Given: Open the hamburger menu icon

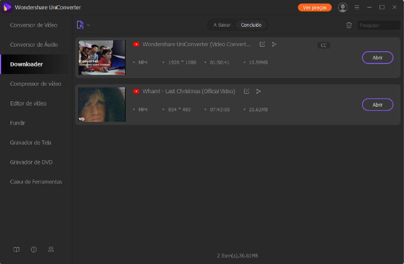Looking at the screenshot, I should pyautogui.click(x=357, y=8).
